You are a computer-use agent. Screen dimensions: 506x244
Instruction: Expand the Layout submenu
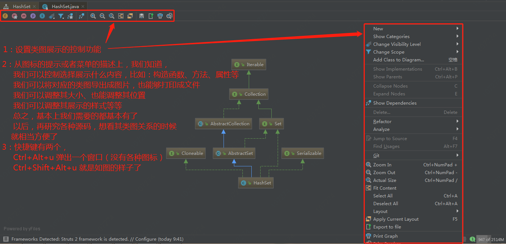pos(413,211)
